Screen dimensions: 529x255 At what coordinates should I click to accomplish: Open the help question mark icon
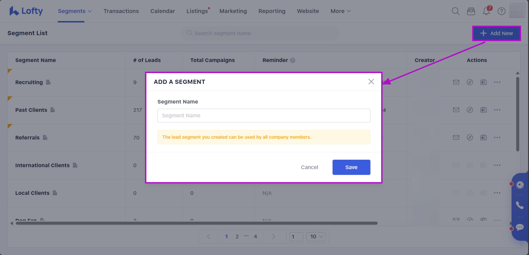(x=501, y=11)
